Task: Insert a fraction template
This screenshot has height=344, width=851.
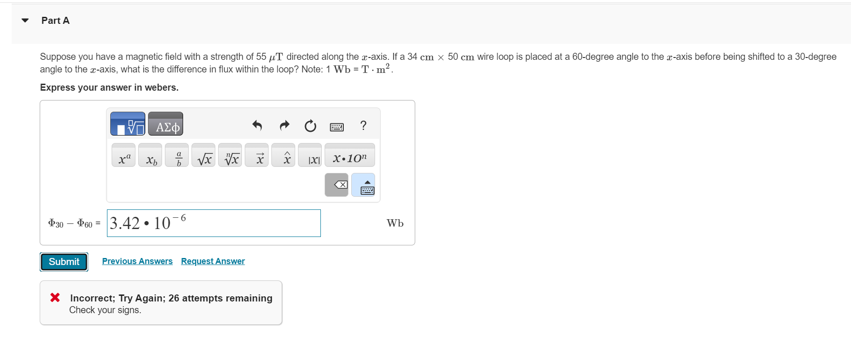Action: pos(177,155)
